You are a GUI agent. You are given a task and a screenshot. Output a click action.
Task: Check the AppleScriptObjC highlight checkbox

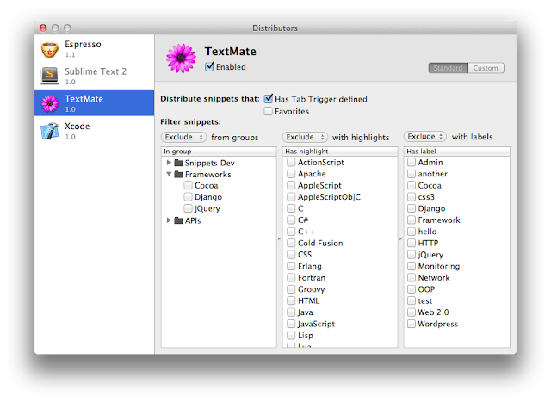(291, 197)
